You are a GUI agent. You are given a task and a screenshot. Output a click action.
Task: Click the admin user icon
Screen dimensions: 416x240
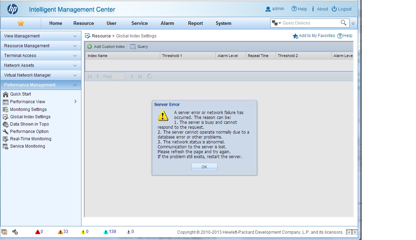pyautogui.click(x=268, y=9)
